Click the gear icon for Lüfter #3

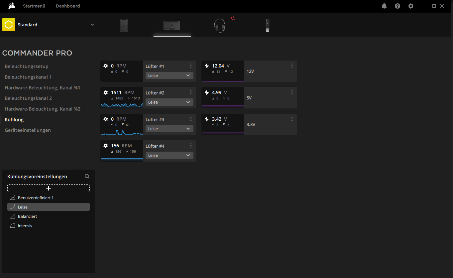coord(106,119)
